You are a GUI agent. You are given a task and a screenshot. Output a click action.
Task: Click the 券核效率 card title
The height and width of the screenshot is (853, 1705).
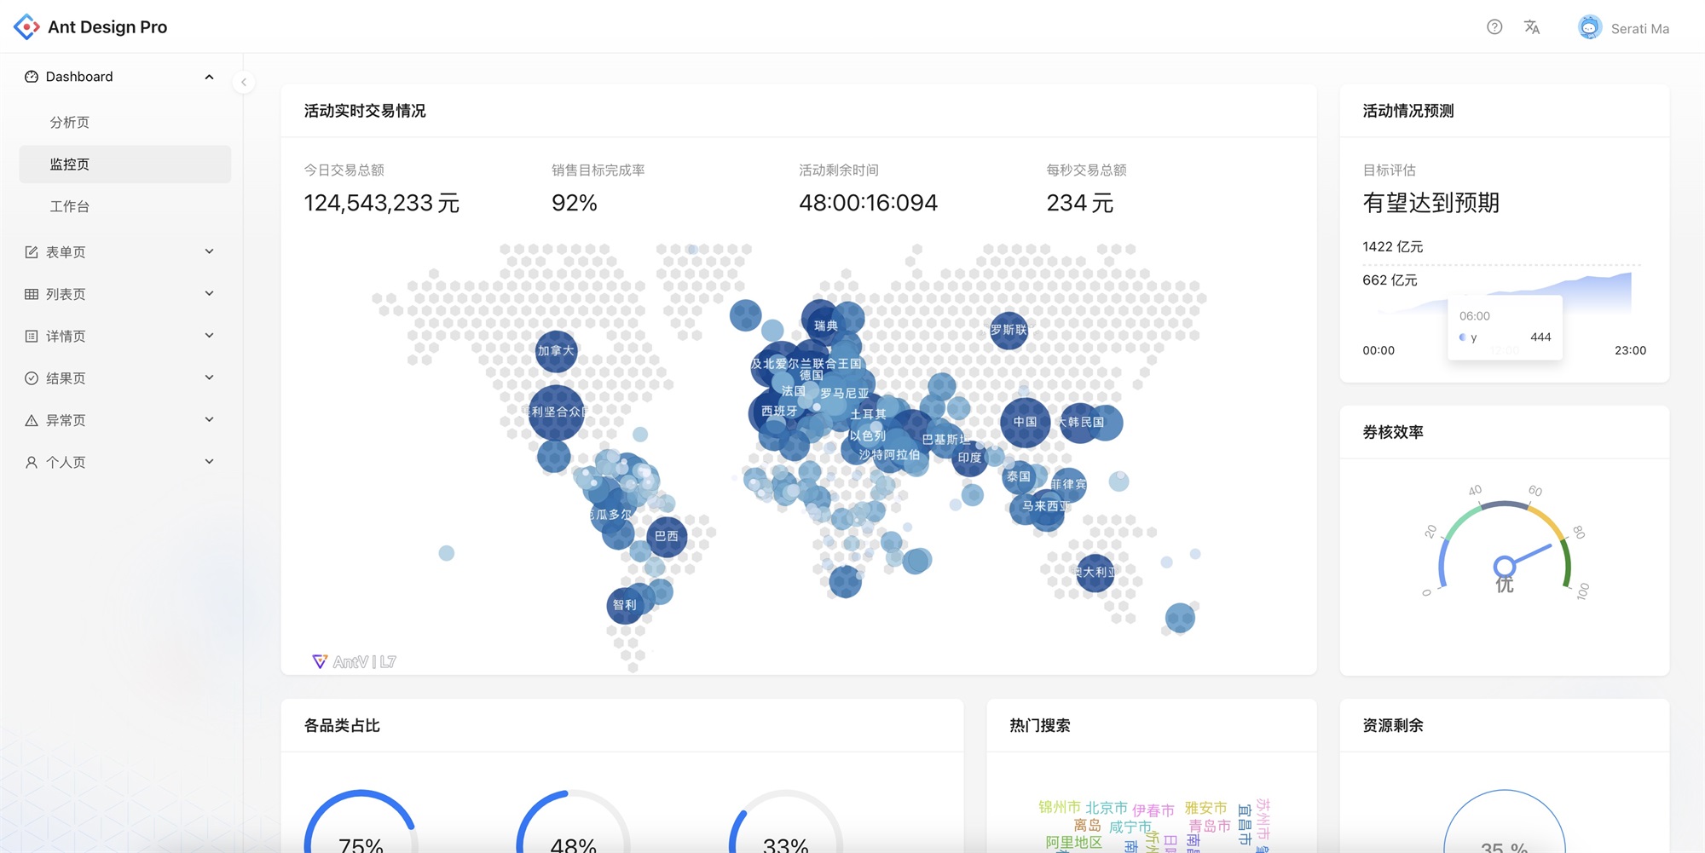1393,432
